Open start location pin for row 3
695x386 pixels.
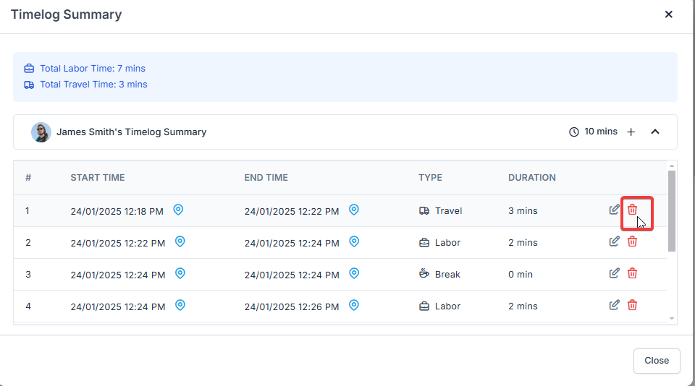point(180,273)
